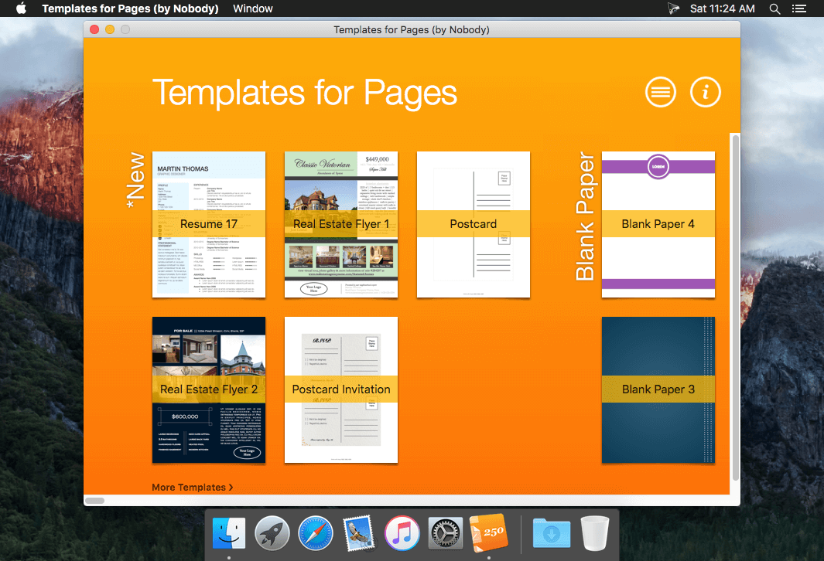Choose the Blank Paper 3 thumbnail
The height and width of the screenshot is (561, 824).
658,390
